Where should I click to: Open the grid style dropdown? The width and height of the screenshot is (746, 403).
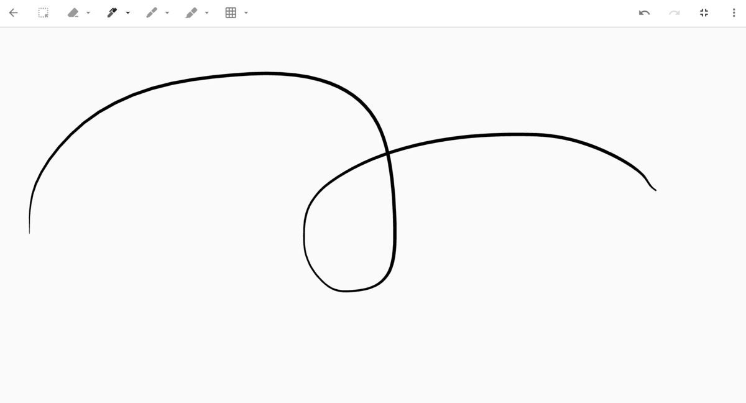(x=246, y=12)
